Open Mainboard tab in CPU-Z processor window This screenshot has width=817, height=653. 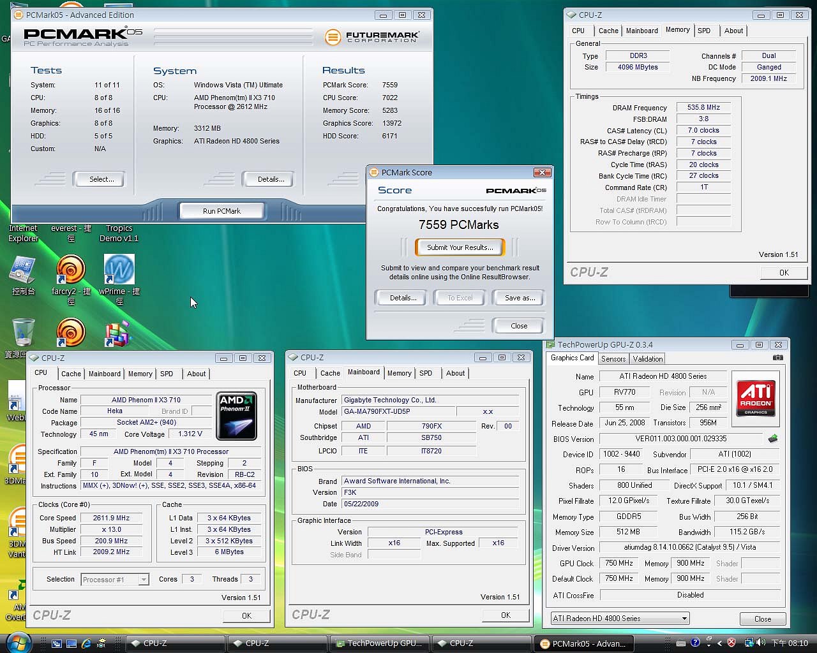click(104, 374)
